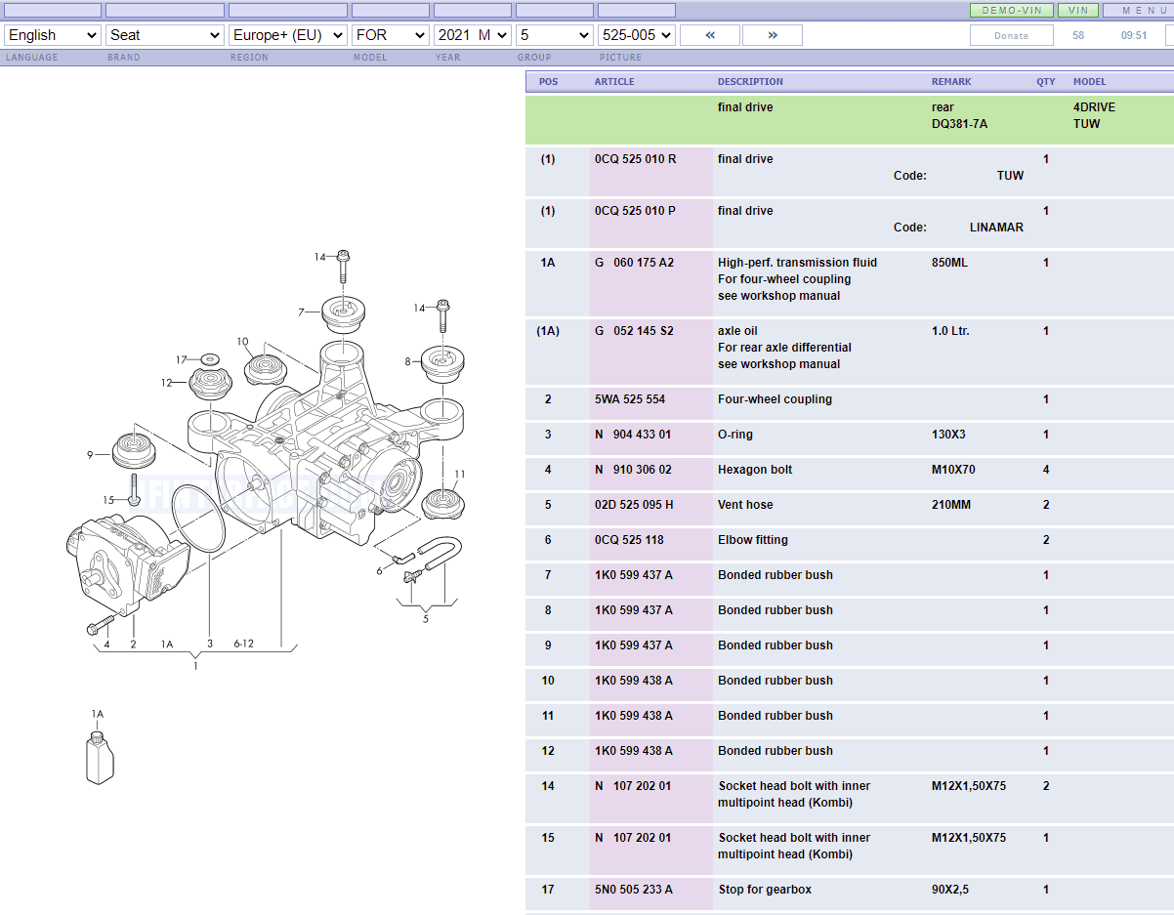Open the Brand dropdown showing Seat
The width and height of the screenshot is (1174, 915).
pos(165,35)
